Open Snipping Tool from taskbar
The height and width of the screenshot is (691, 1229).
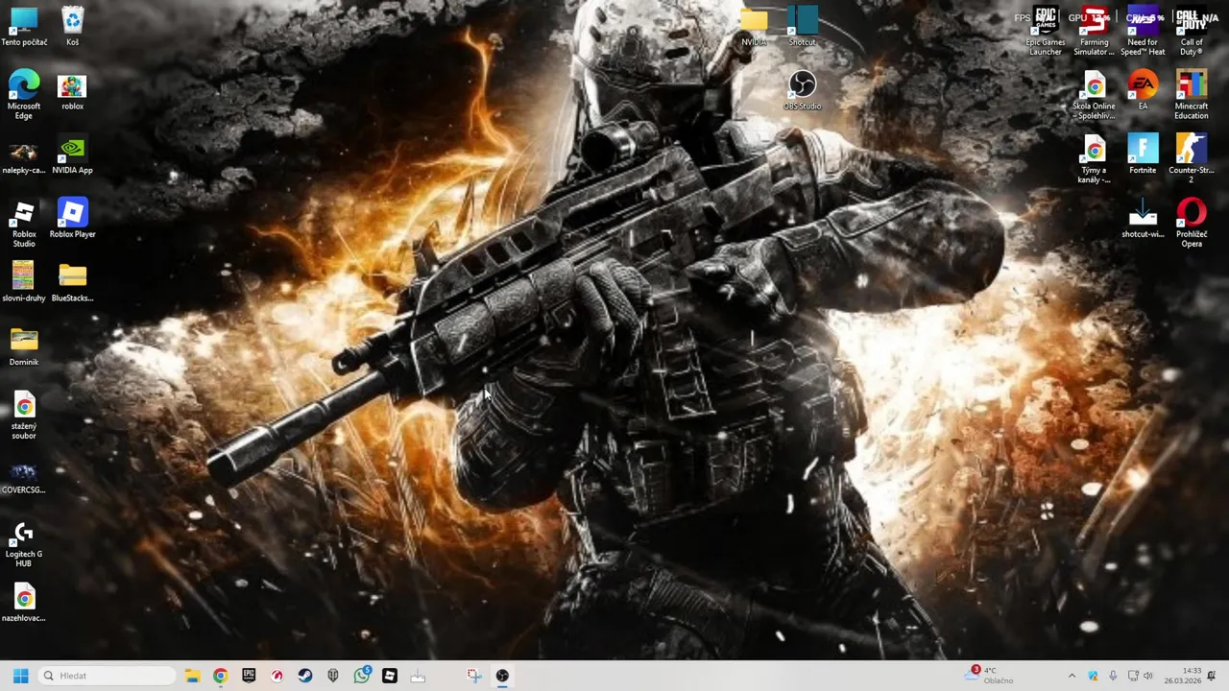point(473,676)
